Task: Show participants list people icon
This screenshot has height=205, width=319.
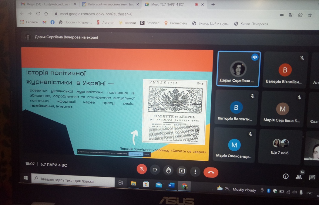Action: [299, 177]
